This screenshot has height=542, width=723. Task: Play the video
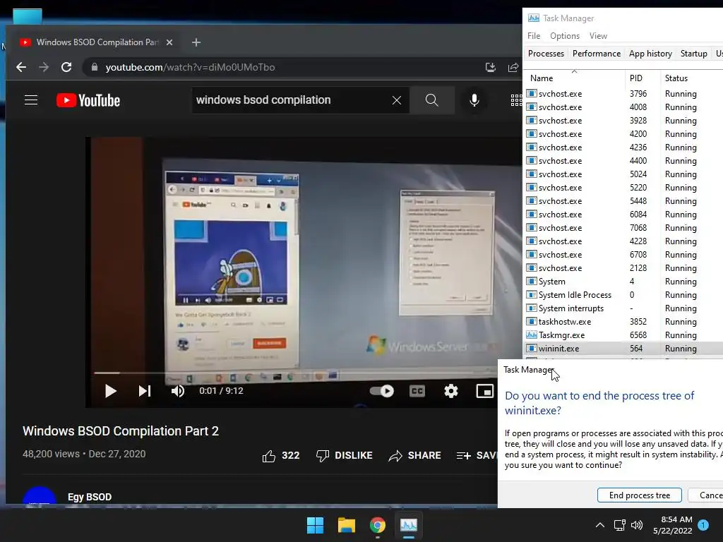click(x=111, y=391)
